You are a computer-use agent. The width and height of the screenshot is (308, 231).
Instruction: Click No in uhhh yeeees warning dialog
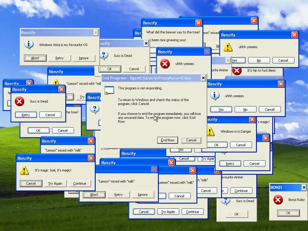click(x=259, y=60)
